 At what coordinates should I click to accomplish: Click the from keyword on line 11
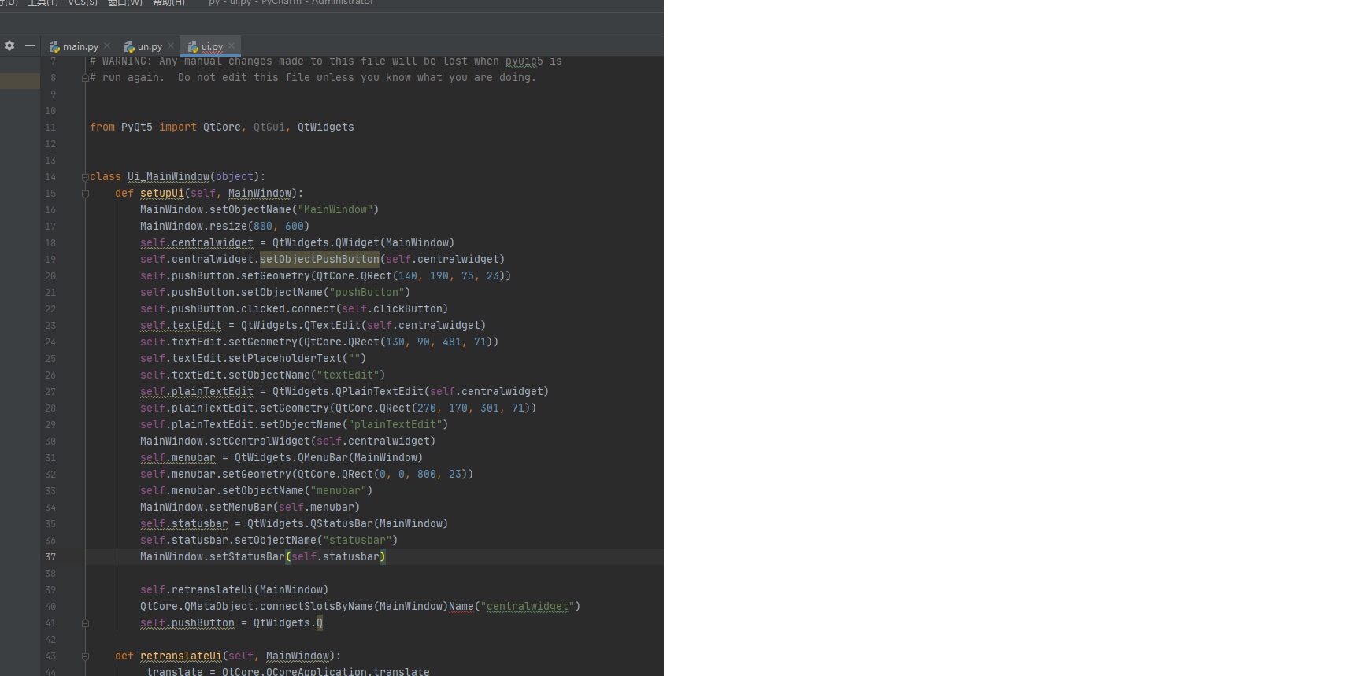[102, 127]
